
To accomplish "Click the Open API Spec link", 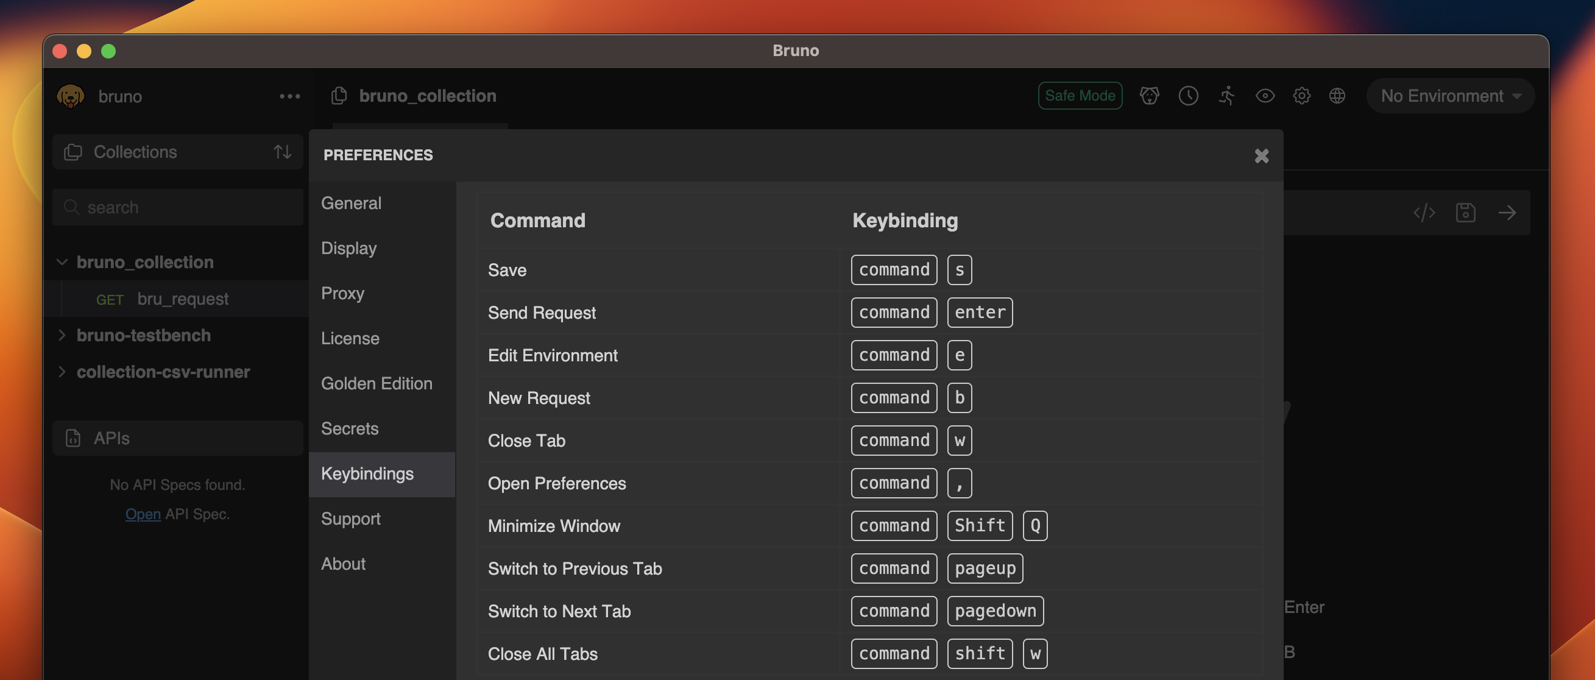I will (143, 514).
